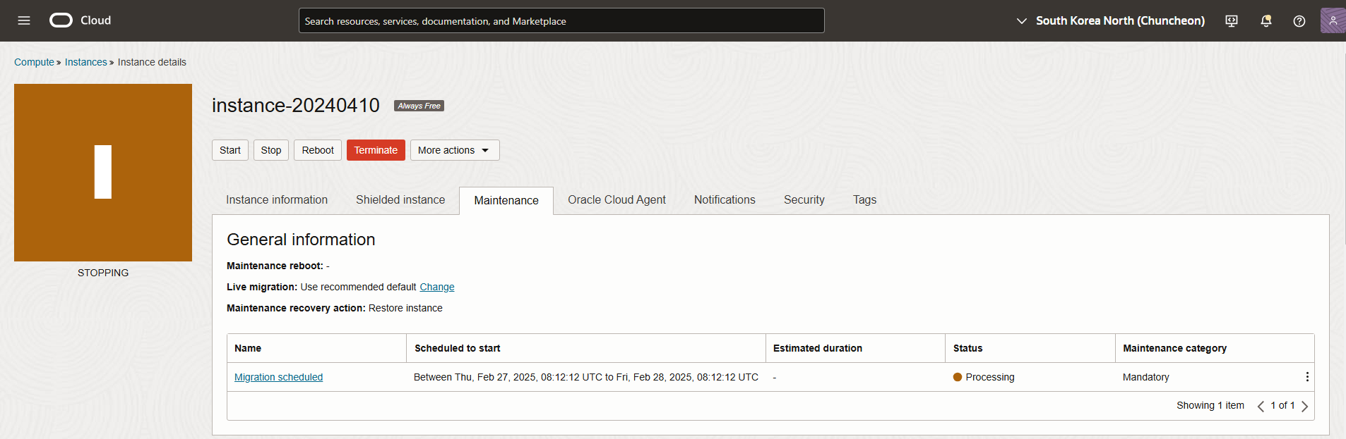Open the announcements bell icon

click(1266, 21)
